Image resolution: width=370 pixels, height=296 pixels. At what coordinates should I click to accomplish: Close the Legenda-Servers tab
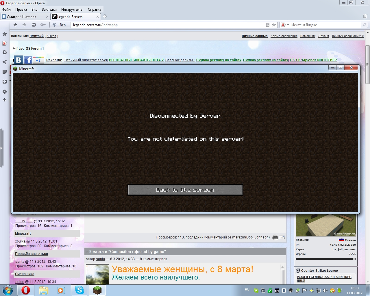point(97,16)
